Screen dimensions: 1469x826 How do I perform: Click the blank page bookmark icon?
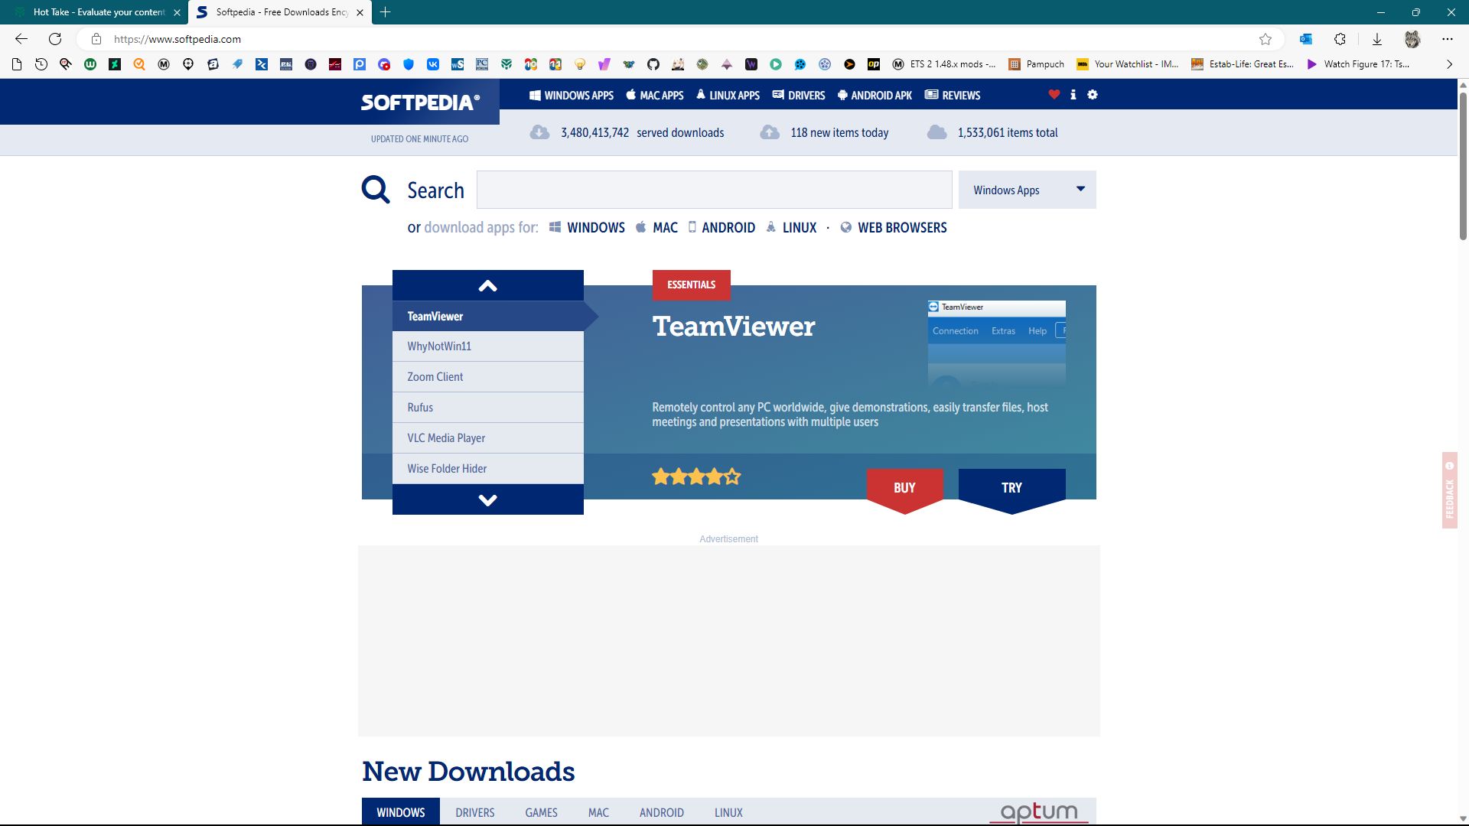coord(17,64)
